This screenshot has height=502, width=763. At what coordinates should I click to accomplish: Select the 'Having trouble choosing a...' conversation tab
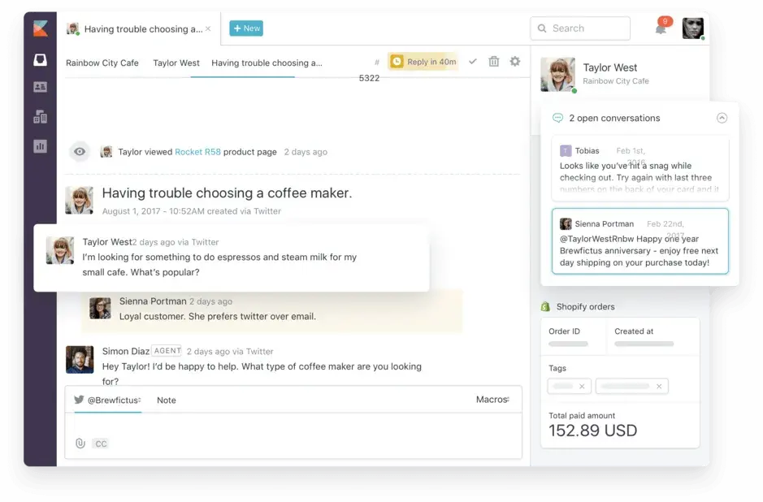click(267, 63)
